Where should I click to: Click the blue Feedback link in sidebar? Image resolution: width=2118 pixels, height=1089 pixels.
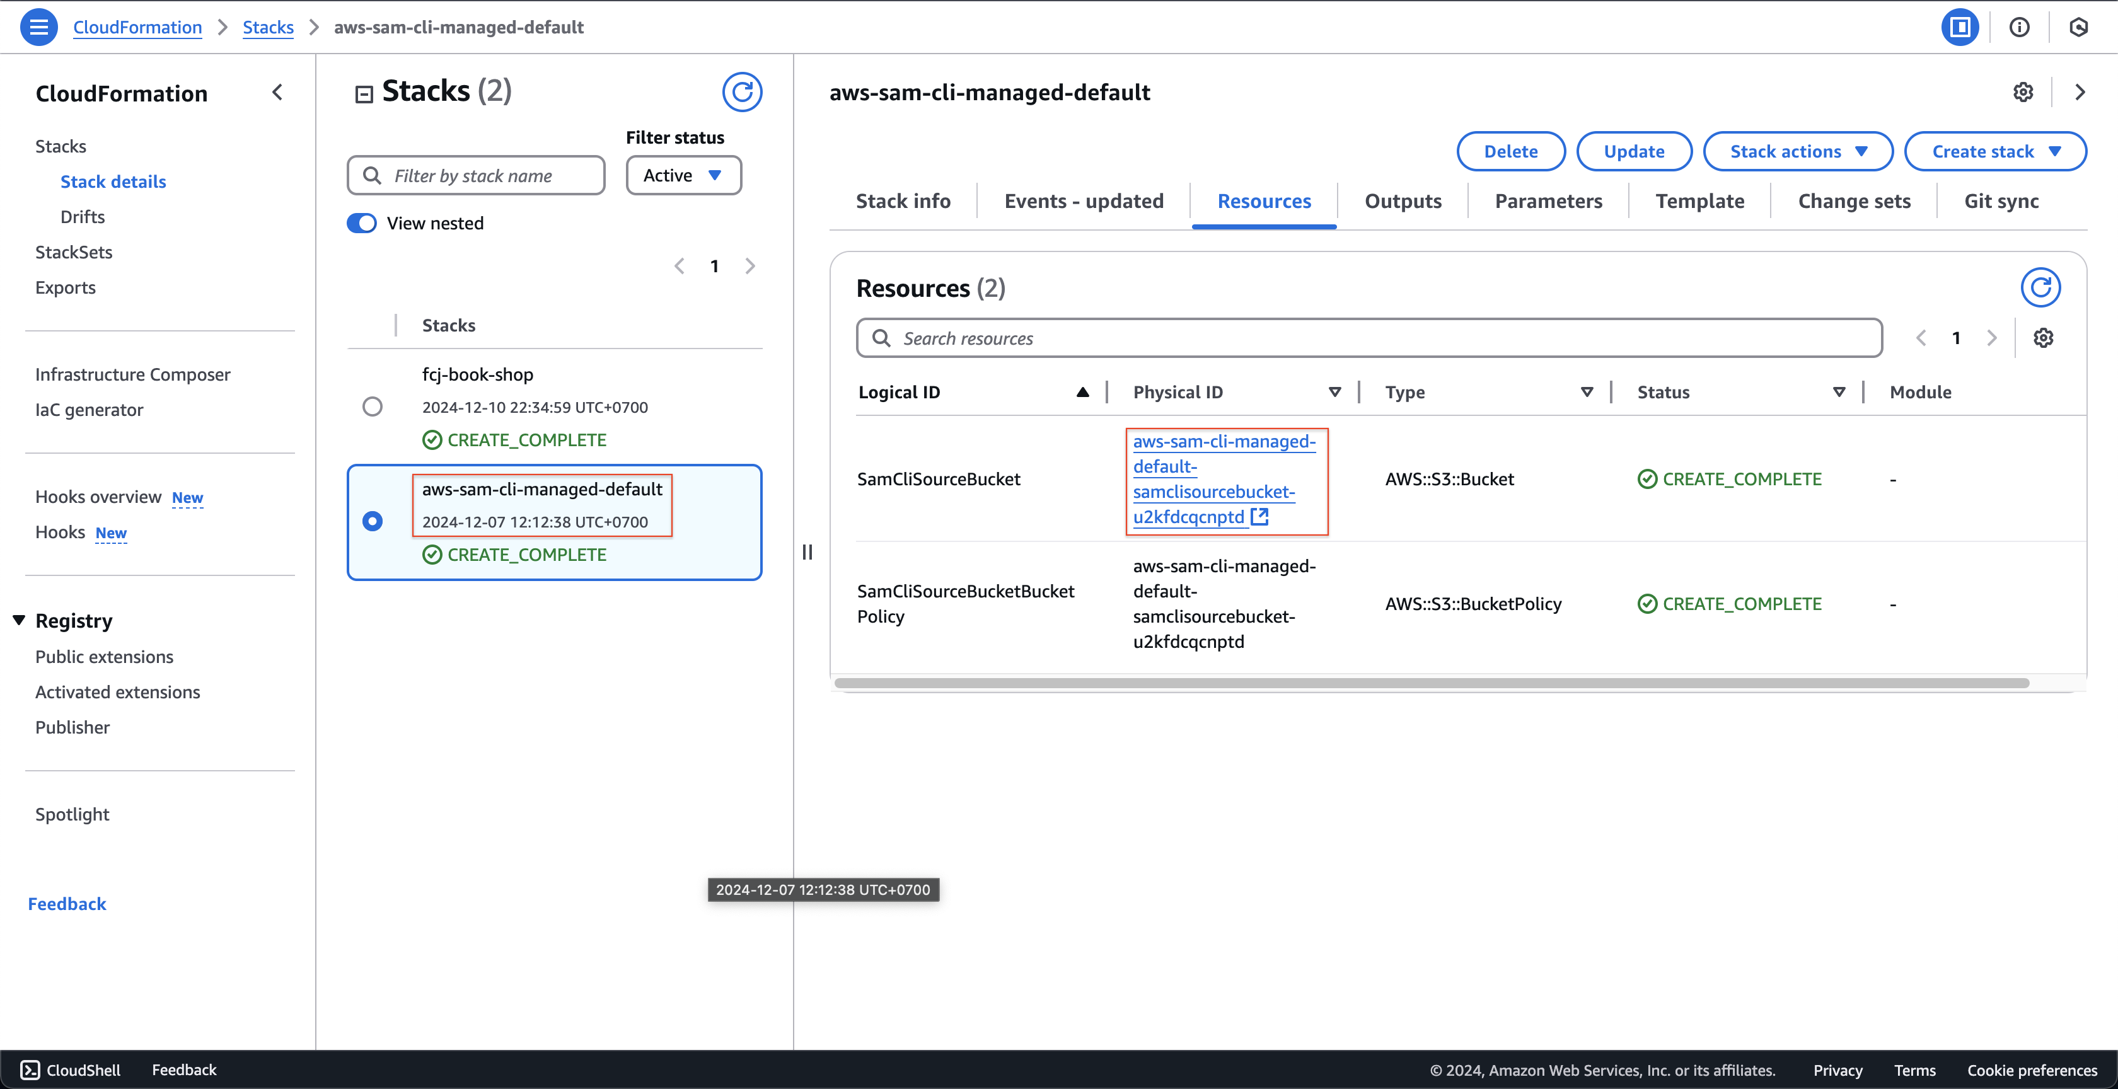[67, 903]
